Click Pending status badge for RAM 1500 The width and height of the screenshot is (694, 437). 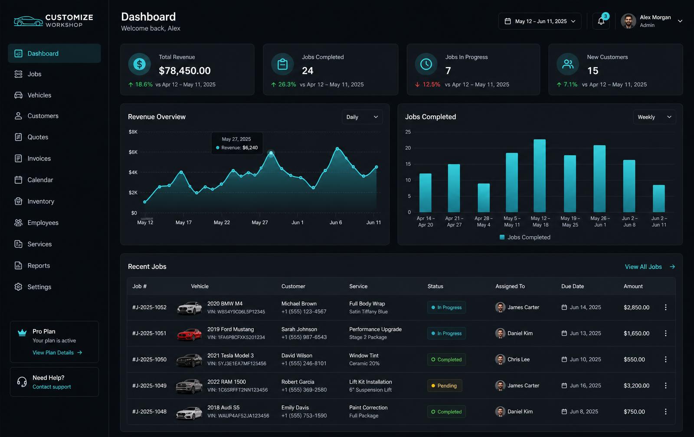point(445,386)
